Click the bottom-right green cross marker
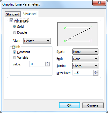Screen dimensions: 108x113 90,41
